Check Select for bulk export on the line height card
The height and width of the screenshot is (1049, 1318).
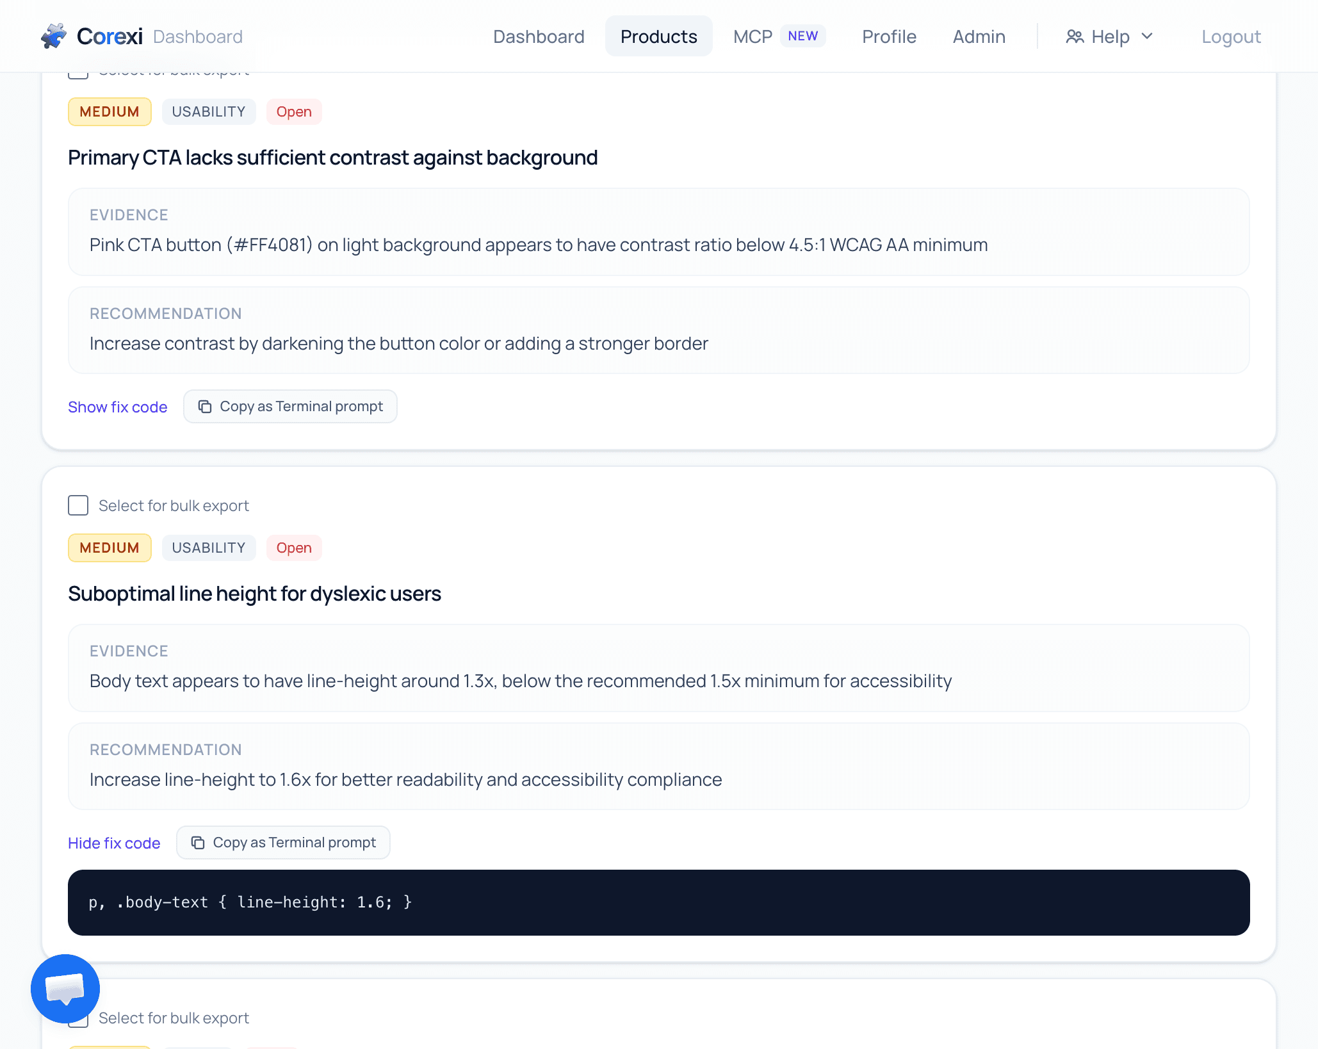[78, 505]
